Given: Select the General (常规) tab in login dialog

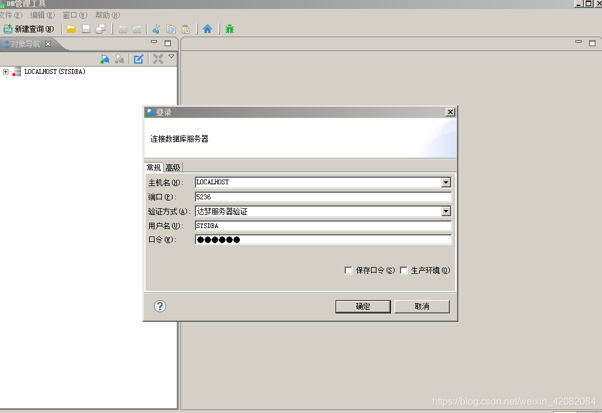Looking at the screenshot, I should point(154,167).
